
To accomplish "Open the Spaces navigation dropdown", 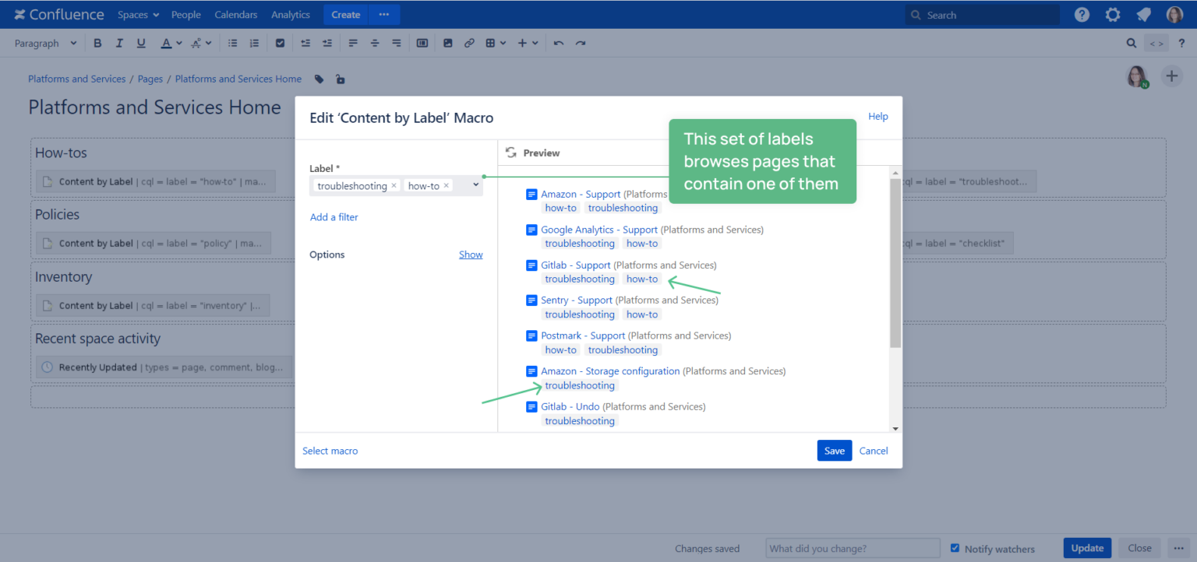I will pyautogui.click(x=138, y=14).
